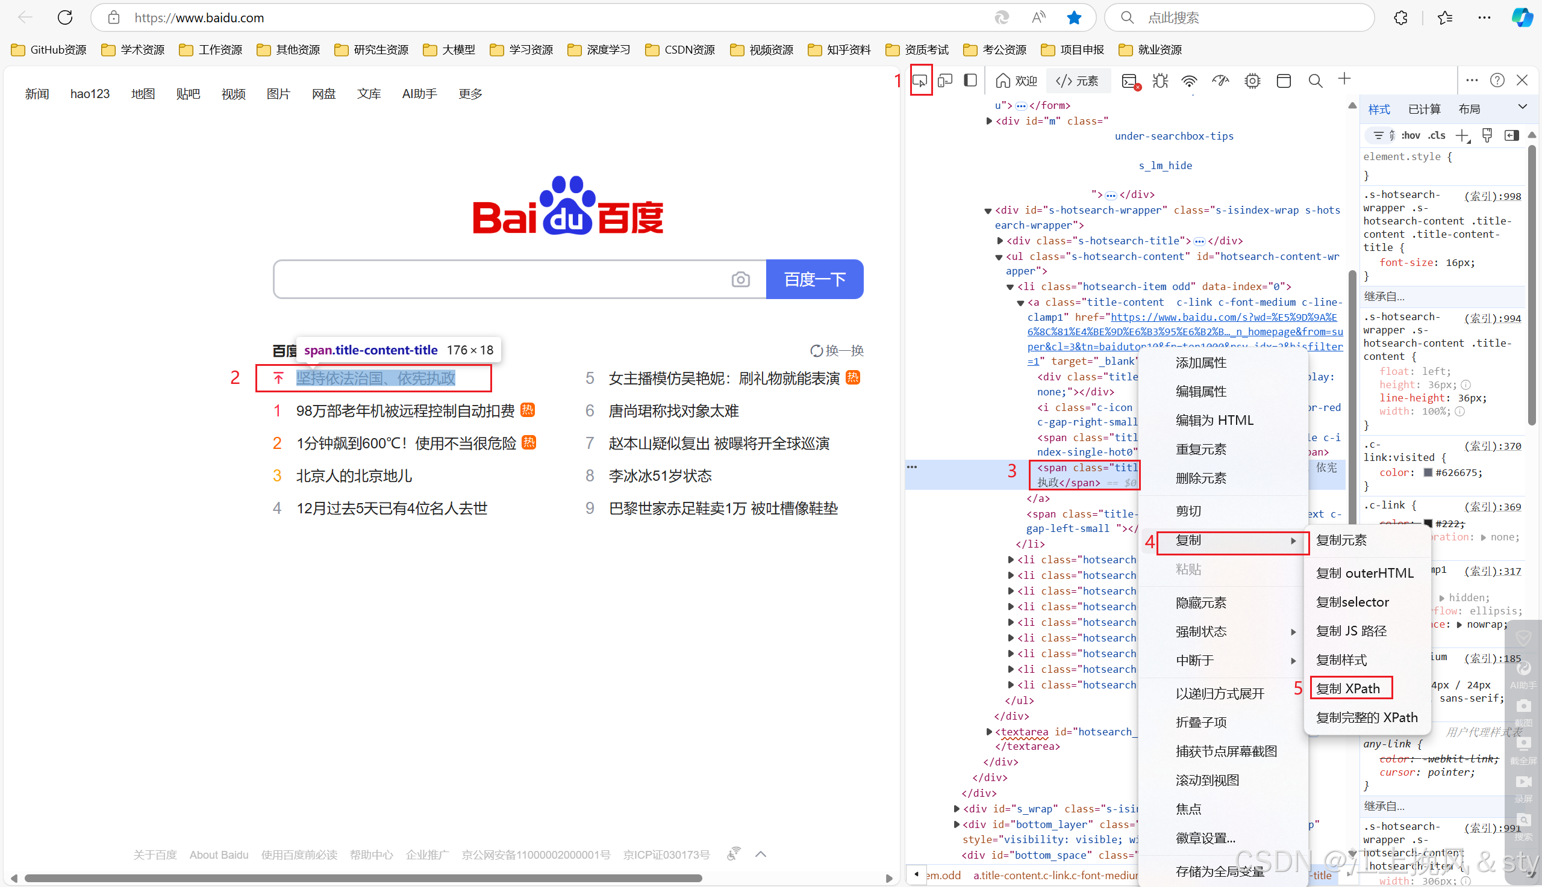1542x887 pixels.
Task: Choose 复制完整的 XPath option
Action: pyautogui.click(x=1367, y=718)
